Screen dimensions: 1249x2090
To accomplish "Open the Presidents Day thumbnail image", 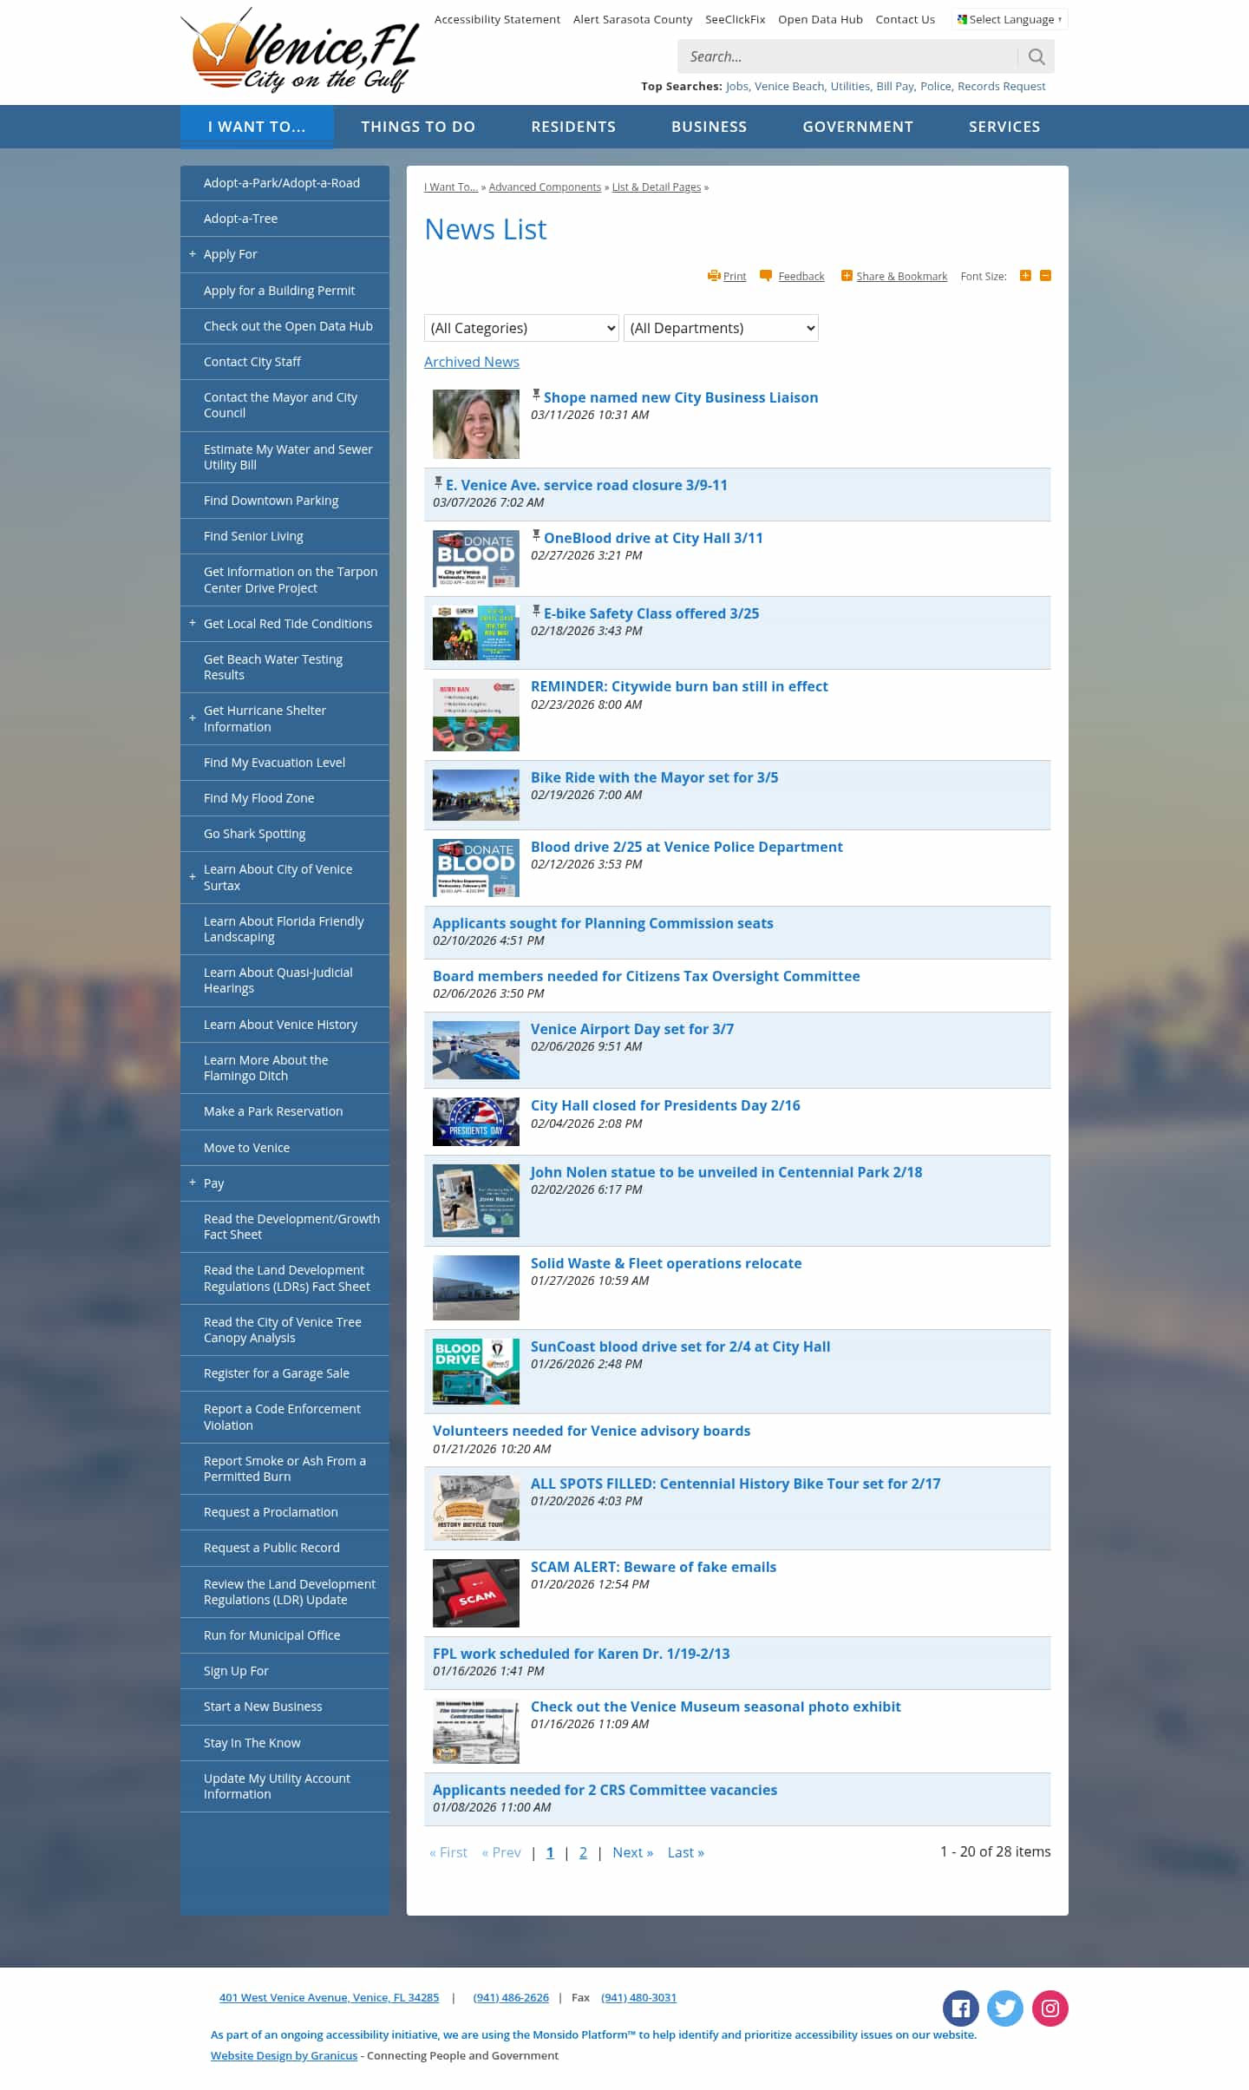I will 476,1122.
